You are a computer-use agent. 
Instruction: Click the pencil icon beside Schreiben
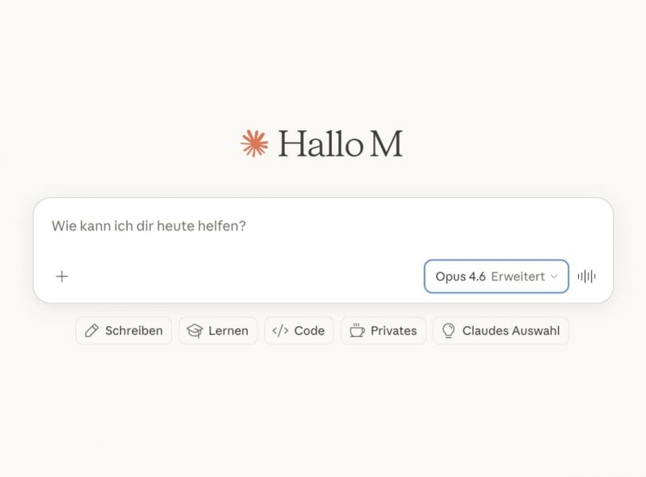[91, 331]
